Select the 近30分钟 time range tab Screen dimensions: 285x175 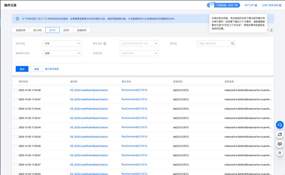tap(21, 30)
